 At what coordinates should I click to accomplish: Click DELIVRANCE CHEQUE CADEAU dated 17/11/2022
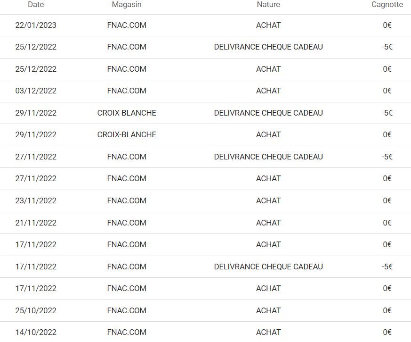pyautogui.click(x=268, y=267)
